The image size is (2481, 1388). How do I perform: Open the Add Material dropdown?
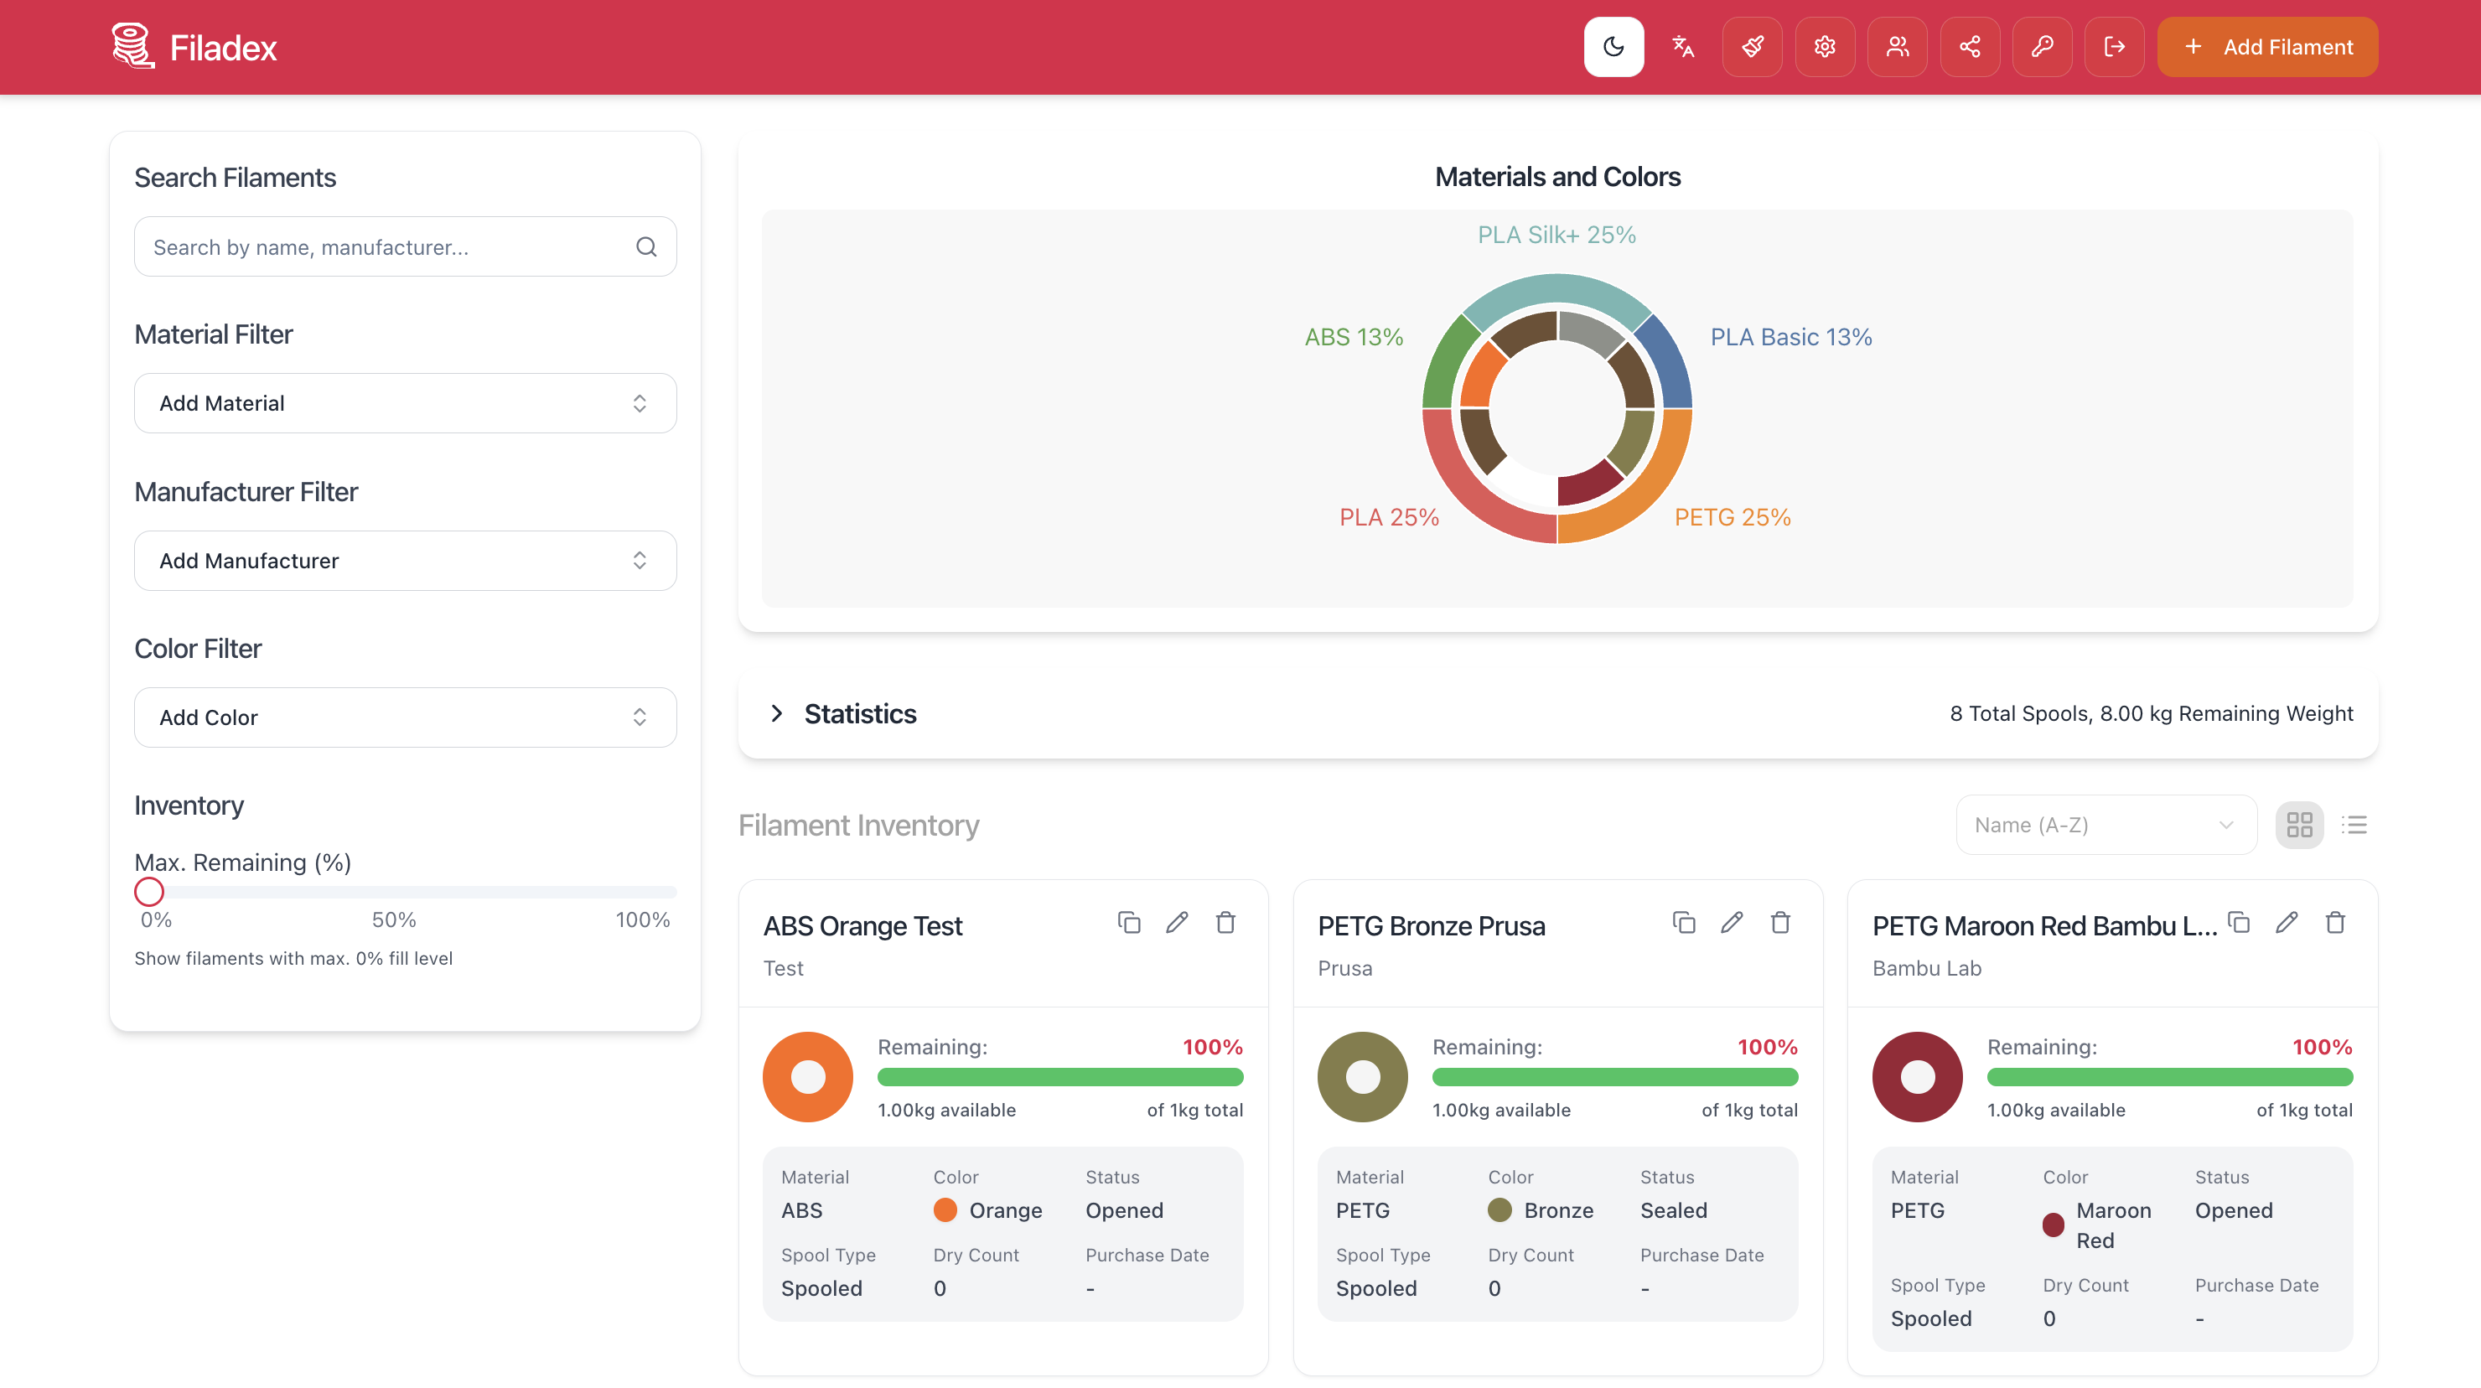(x=405, y=402)
